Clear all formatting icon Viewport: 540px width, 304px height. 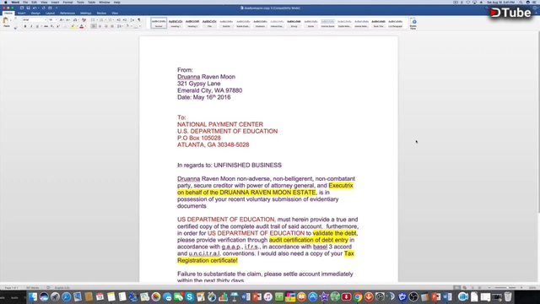(84, 19)
